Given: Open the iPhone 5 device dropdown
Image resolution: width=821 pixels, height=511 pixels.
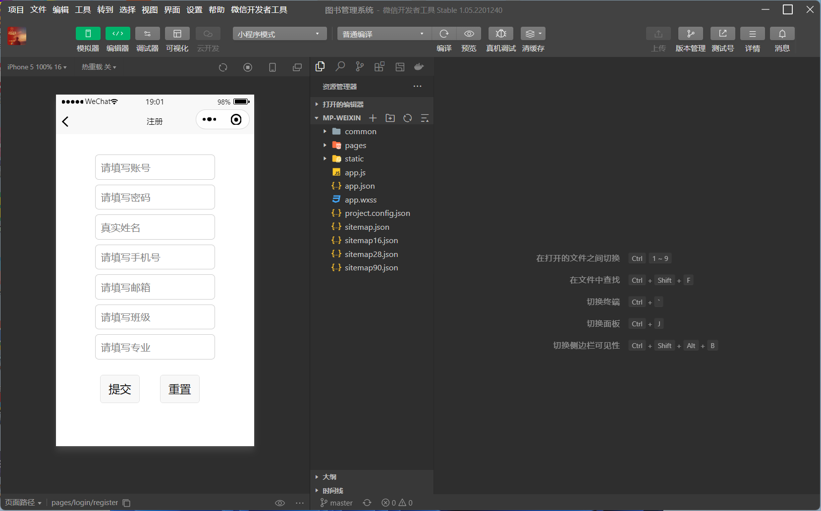Looking at the screenshot, I should pyautogui.click(x=37, y=67).
